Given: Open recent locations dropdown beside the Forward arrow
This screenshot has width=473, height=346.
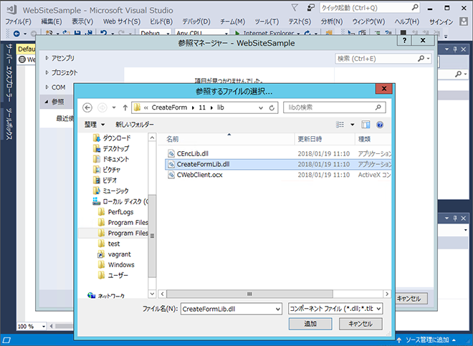Looking at the screenshot, I should (114, 107).
